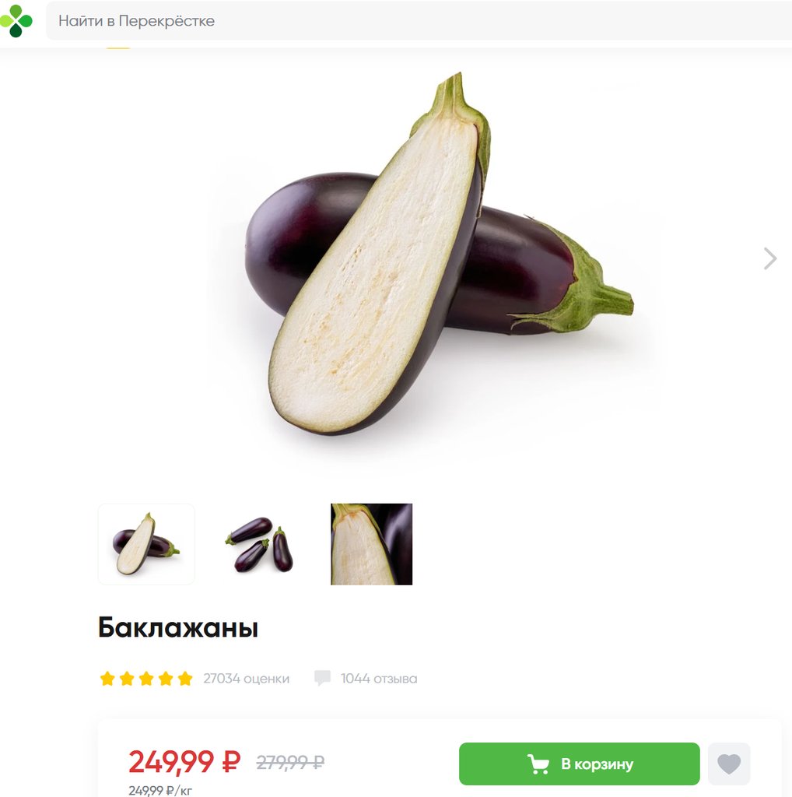Screen dimensions: 792x797
Task: Click the second rating star
Action: (127, 679)
